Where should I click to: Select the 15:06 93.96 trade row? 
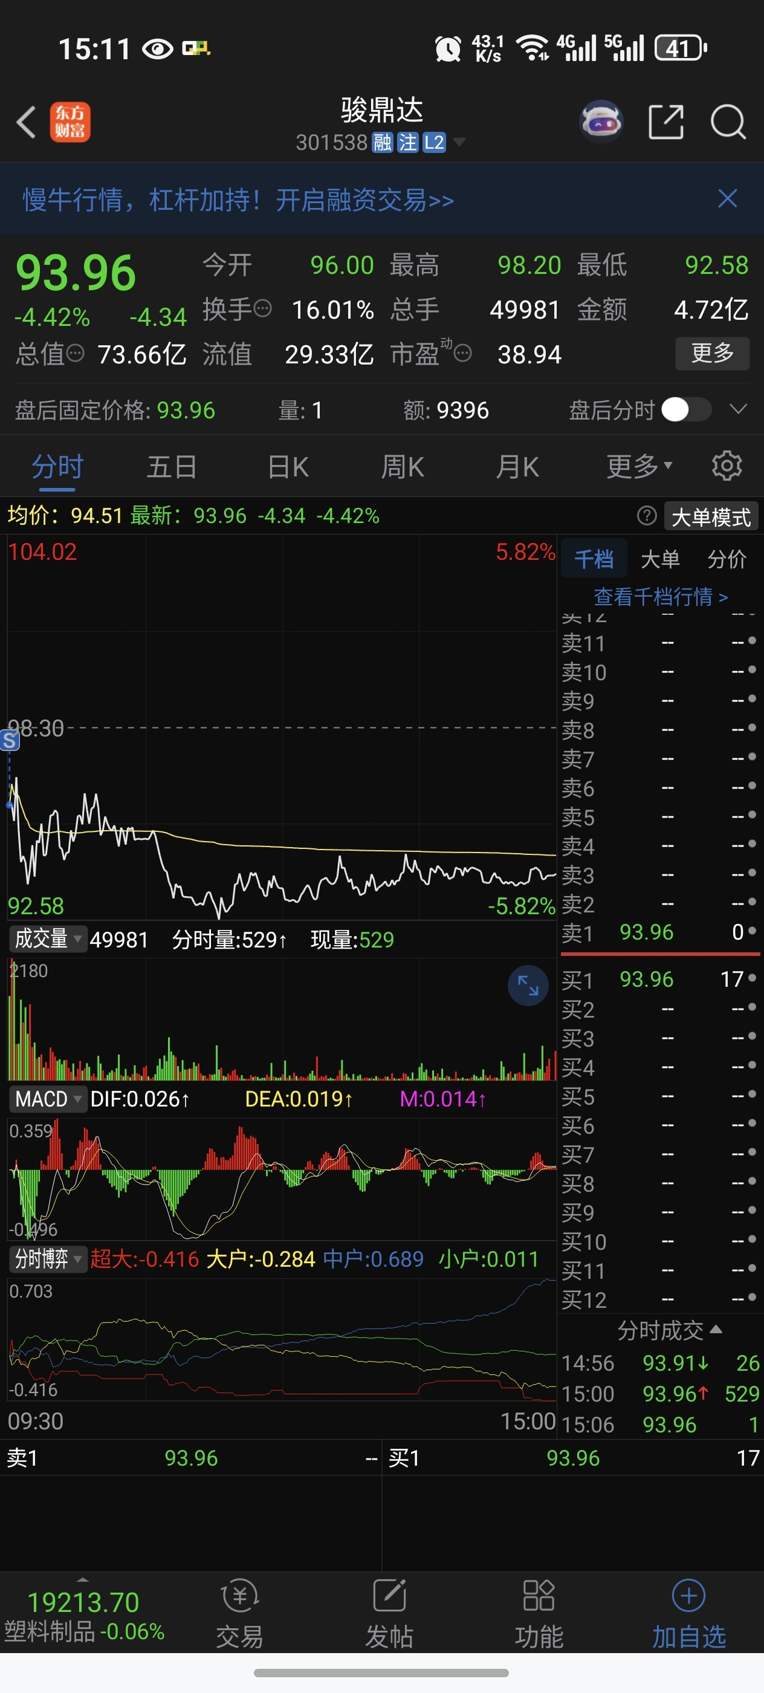[x=660, y=1424]
